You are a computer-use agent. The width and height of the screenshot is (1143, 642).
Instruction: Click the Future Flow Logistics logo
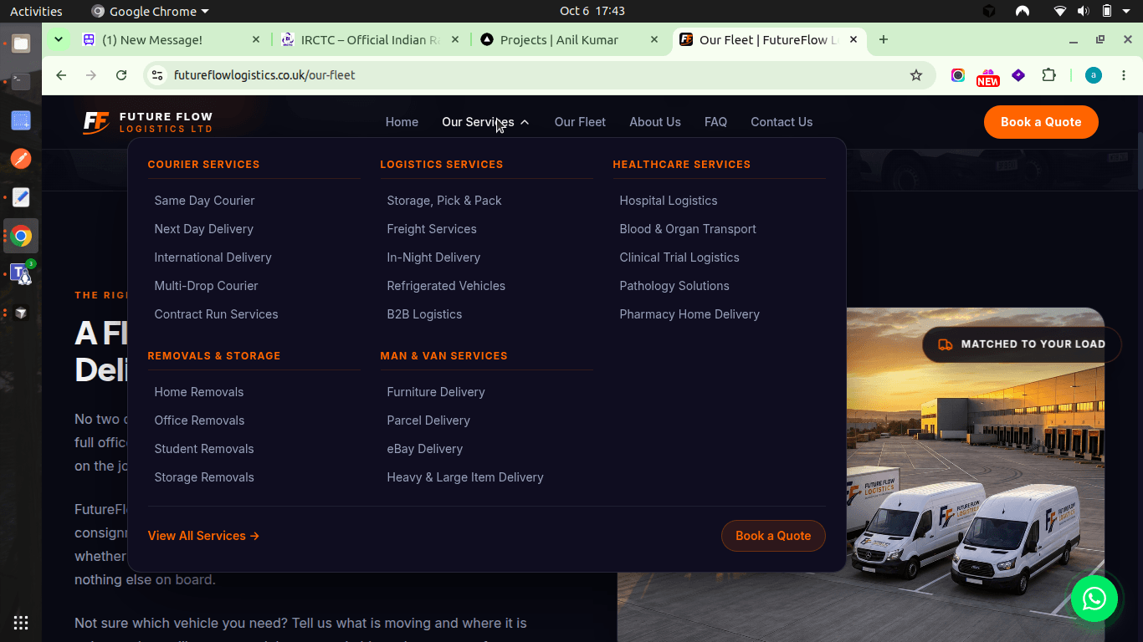[148, 122]
